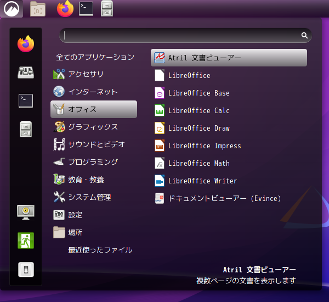Open the インターネット category

94,92
